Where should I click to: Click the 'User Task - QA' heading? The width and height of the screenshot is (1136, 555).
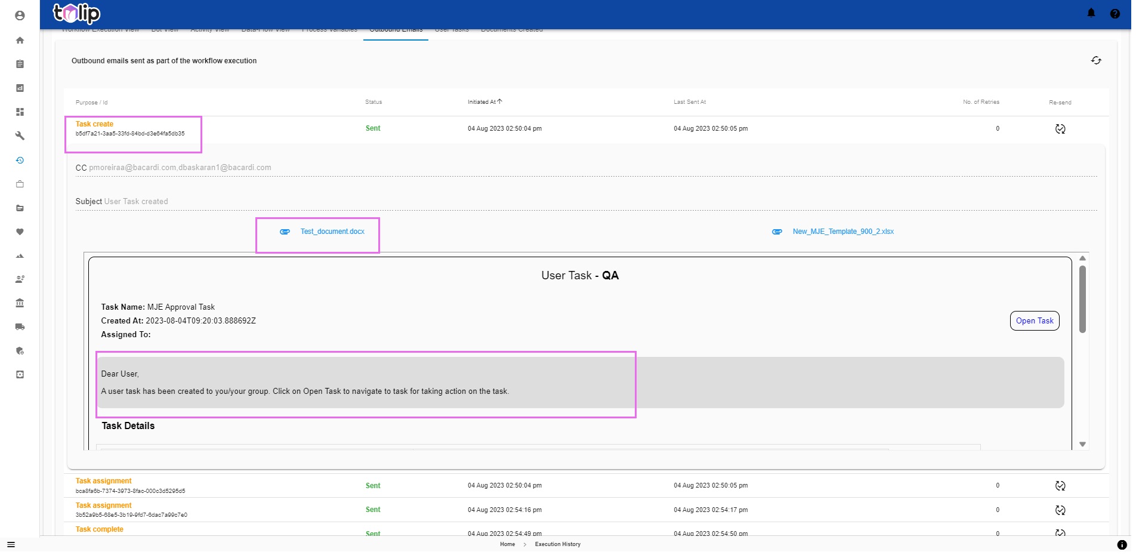pyautogui.click(x=580, y=276)
